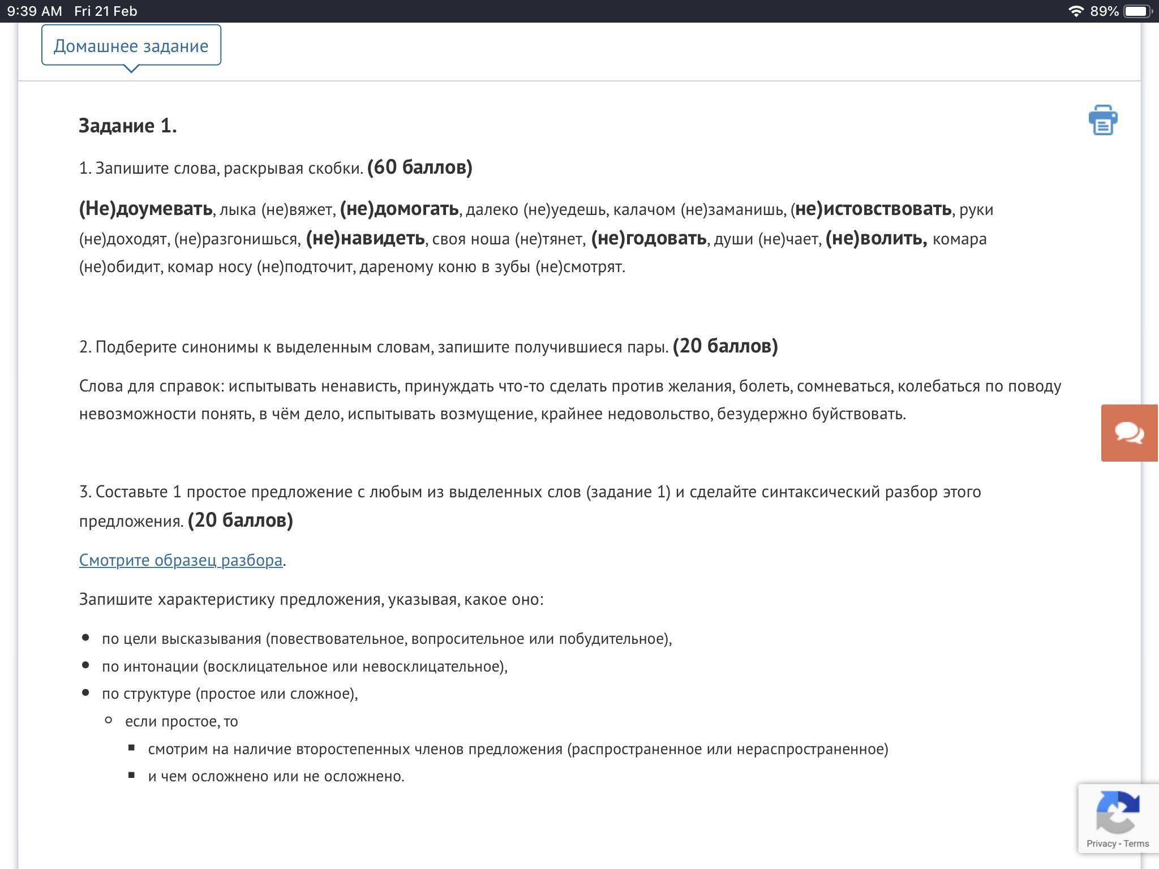Click the printer icon to print homework
This screenshot has height=869, width=1159.
(1102, 120)
